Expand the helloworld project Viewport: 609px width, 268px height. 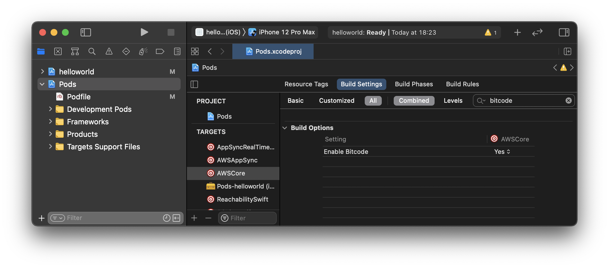pos(42,72)
